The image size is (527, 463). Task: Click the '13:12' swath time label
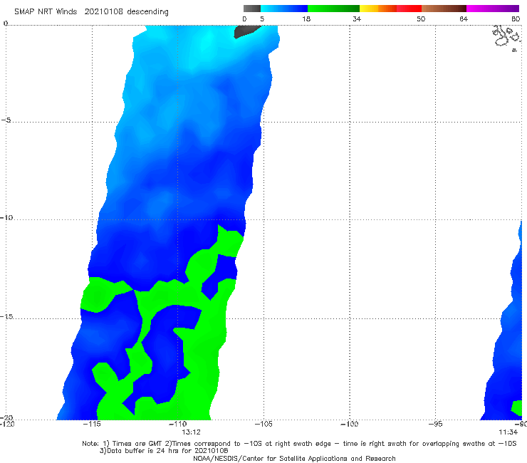(x=192, y=432)
